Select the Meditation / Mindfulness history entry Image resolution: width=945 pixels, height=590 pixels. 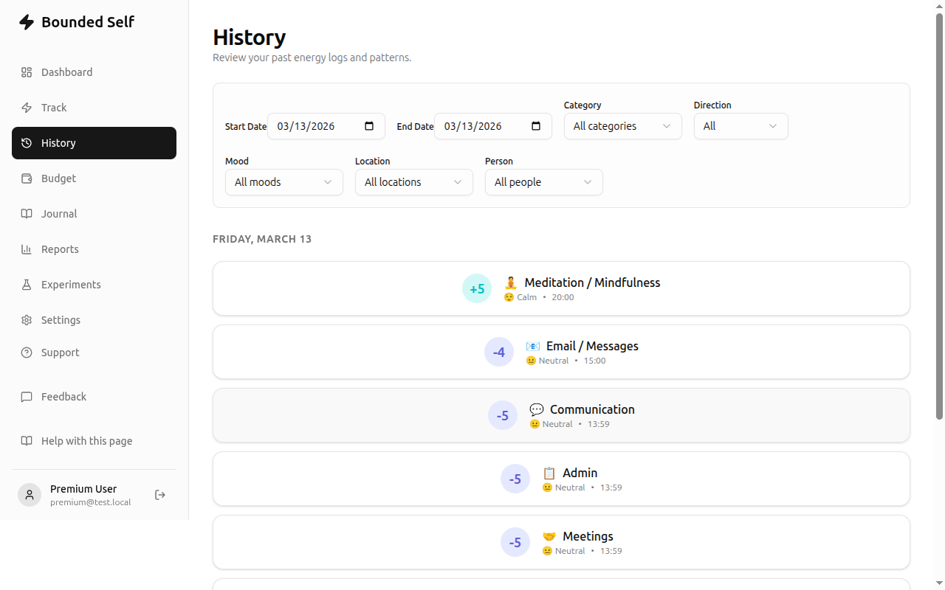(561, 288)
